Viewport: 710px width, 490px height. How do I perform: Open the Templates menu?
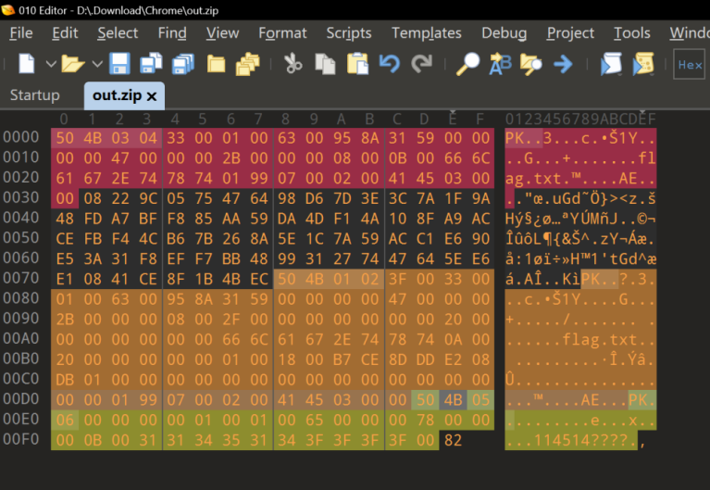click(426, 32)
